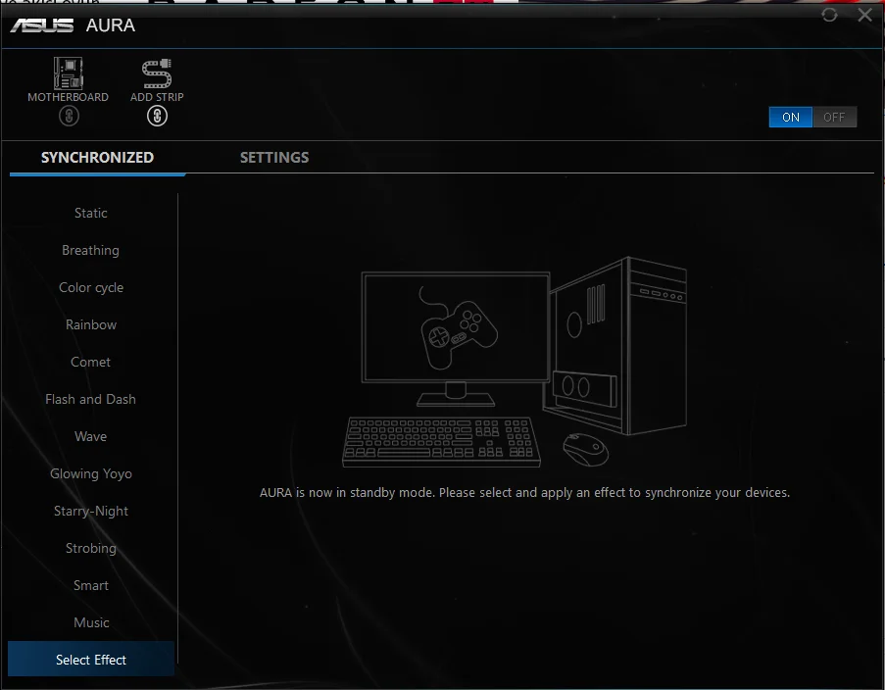
Task: Click the refresh icon in title bar
Action: [x=829, y=15]
